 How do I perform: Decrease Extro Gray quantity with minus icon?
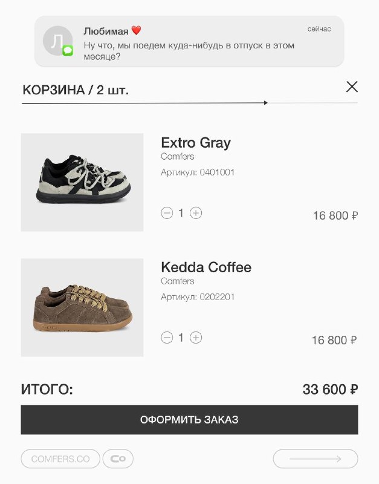(x=167, y=213)
